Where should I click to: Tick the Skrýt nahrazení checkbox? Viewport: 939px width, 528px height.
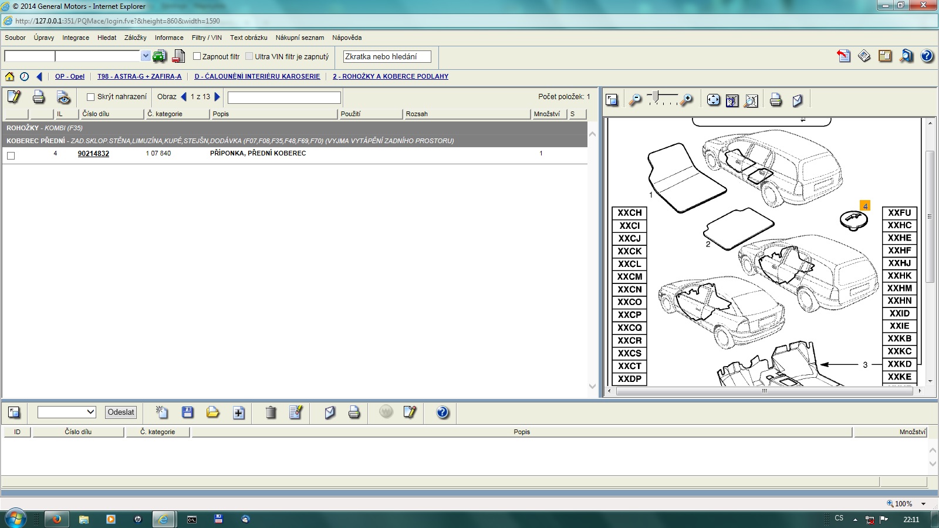(x=90, y=97)
